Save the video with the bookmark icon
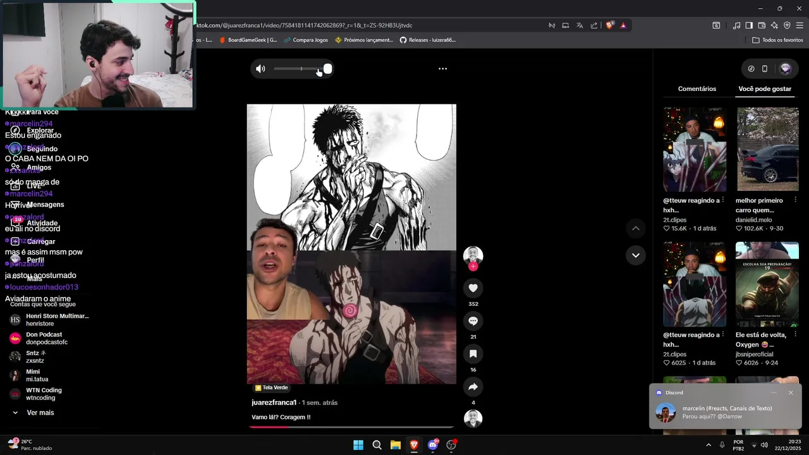809x455 pixels. (x=473, y=354)
